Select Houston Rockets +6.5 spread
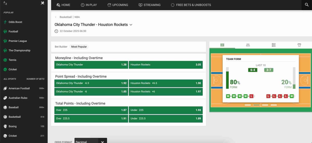Viewport: 312px width, 143px height. [x=166, y=83]
